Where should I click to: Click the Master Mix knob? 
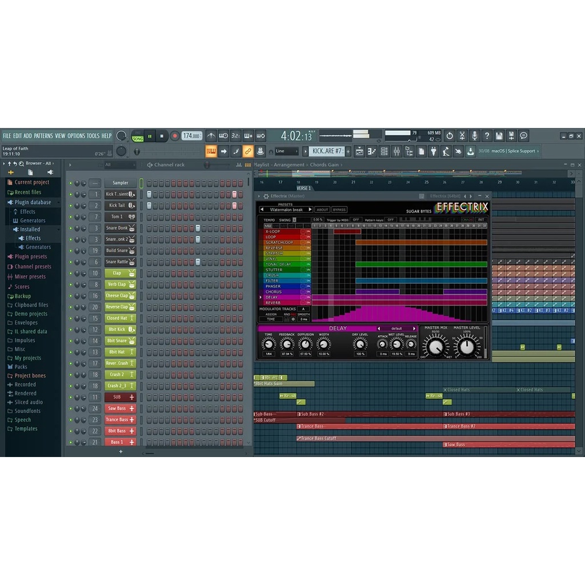[x=435, y=346]
